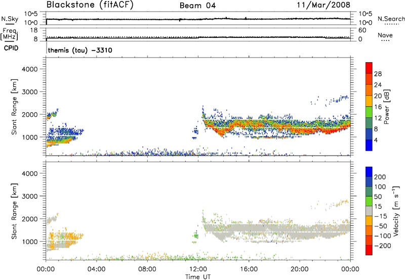Click 'Slant Range [km]' label of power panel
Viewport: 405px width, 280px height.
click(x=14, y=107)
